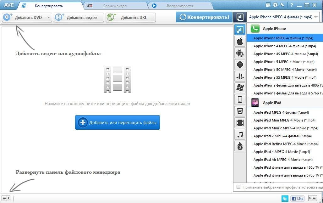Open the HTML5 video formats category
Viewport: 323px width, 203px height.
tap(240, 111)
